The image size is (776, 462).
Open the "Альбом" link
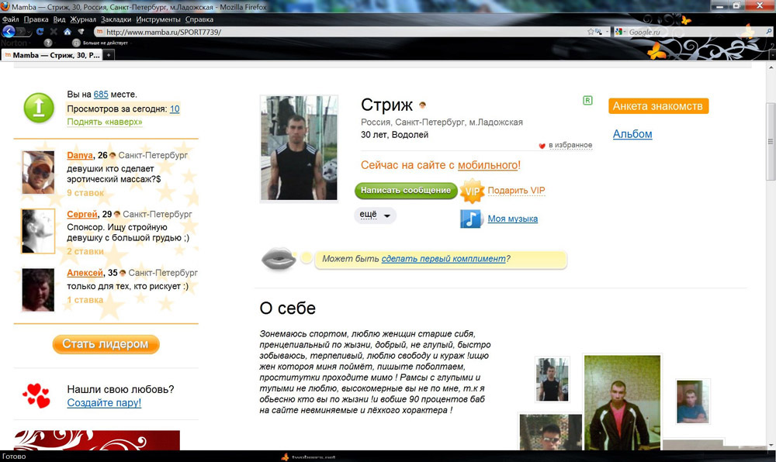coord(632,134)
